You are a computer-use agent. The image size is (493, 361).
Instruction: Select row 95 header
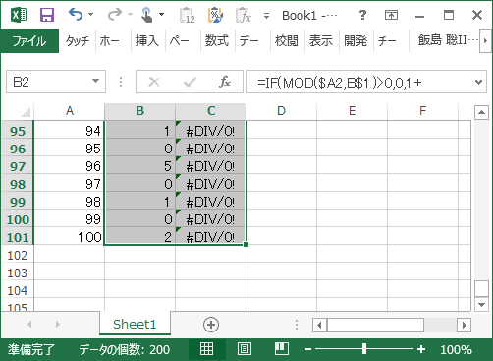[18, 131]
